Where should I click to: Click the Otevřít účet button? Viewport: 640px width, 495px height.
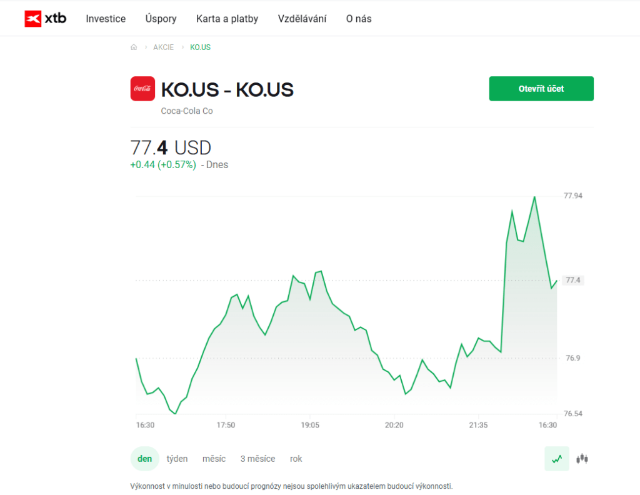coord(541,88)
